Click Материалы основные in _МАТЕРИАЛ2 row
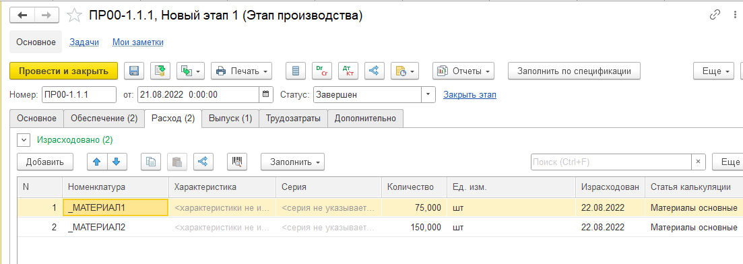This screenshot has height=264, width=743. click(x=694, y=227)
